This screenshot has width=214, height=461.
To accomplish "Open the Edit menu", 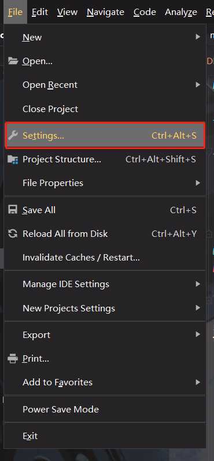I will (40, 12).
